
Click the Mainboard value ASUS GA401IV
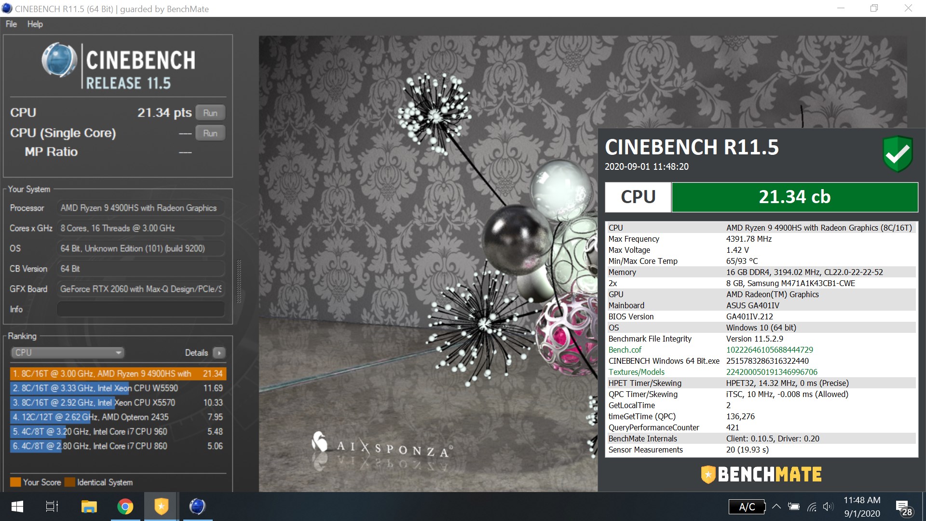(752, 305)
